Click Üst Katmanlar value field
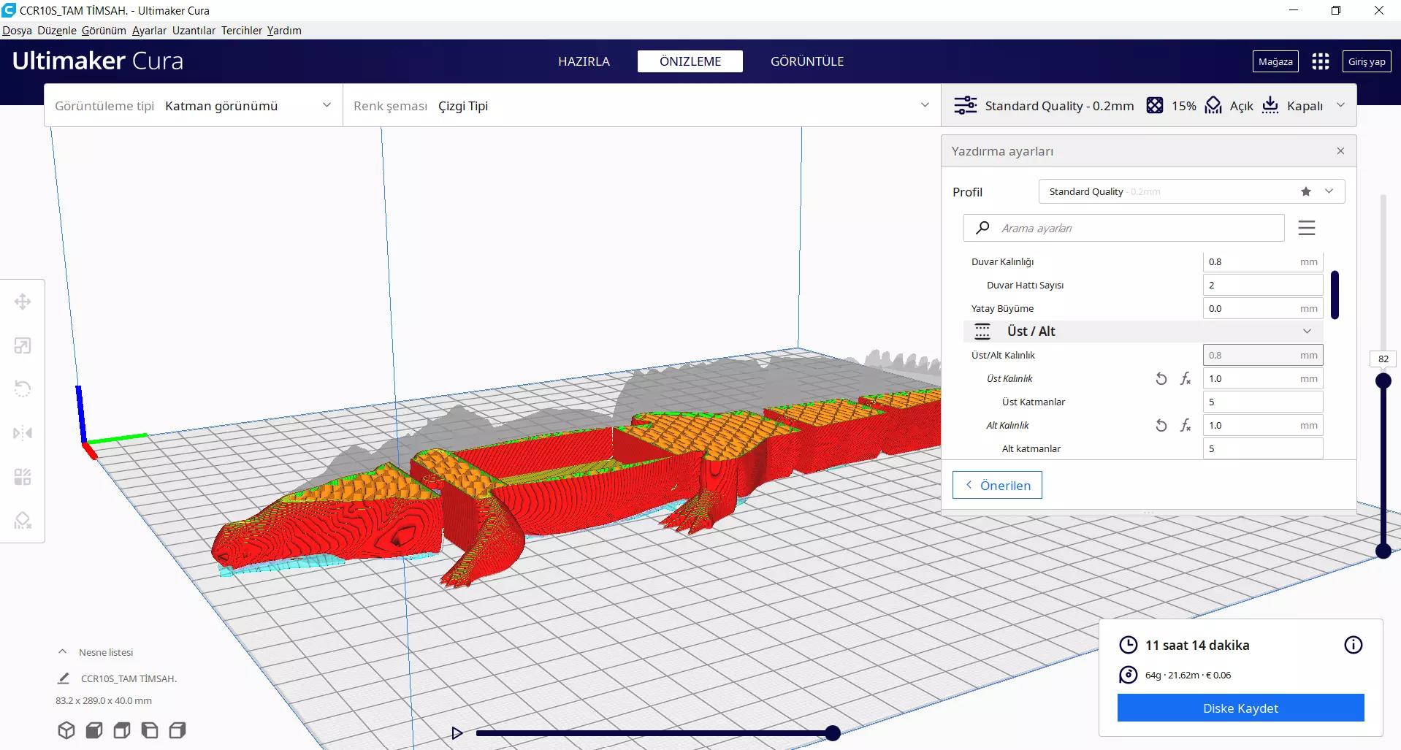This screenshot has height=750, width=1401. 1263,402
